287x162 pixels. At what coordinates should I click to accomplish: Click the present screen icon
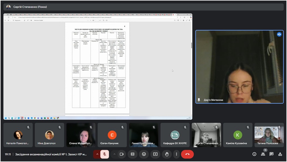(155, 154)
